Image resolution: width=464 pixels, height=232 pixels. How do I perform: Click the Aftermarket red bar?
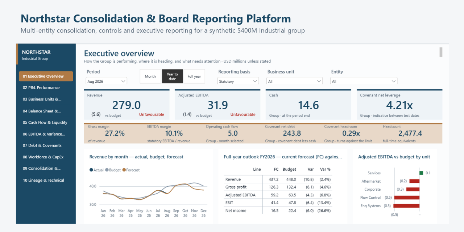click(x=414, y=181)
